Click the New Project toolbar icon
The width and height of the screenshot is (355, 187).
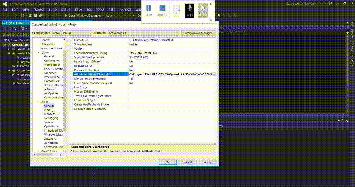click(22, 15)
